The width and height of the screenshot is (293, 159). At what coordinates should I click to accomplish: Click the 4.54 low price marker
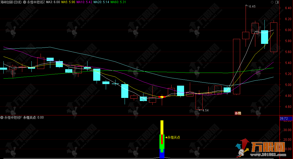[x=205, y=110]
